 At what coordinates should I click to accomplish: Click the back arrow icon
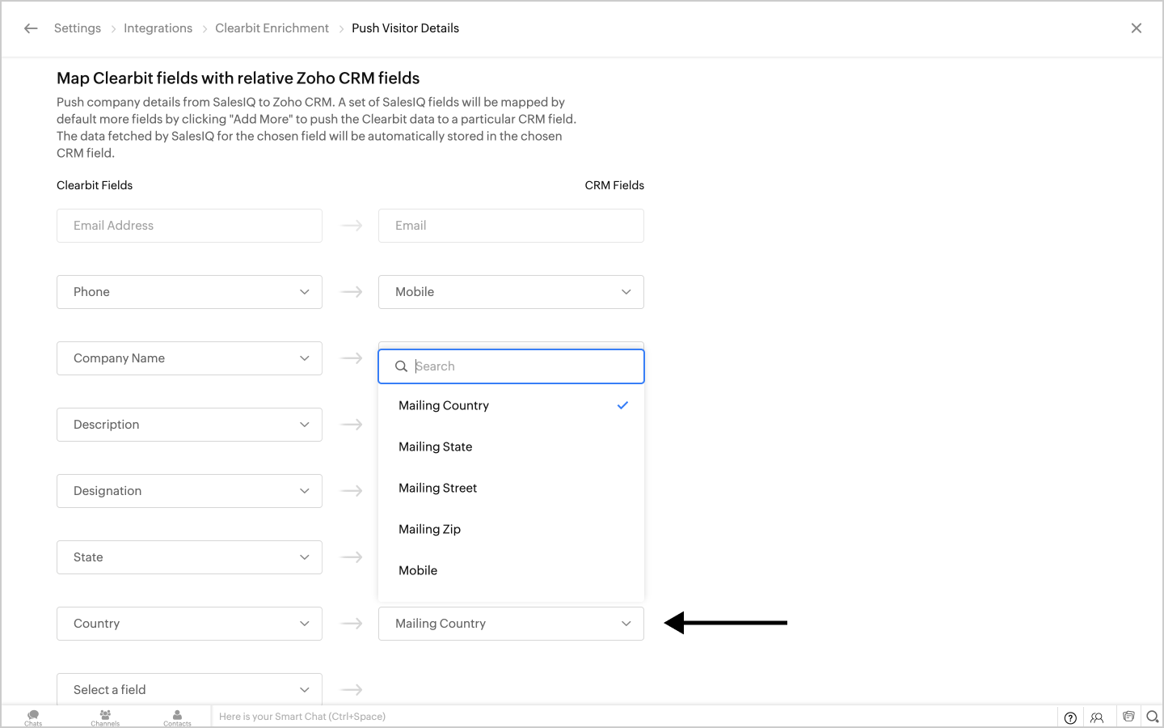[x=31, y=28]
